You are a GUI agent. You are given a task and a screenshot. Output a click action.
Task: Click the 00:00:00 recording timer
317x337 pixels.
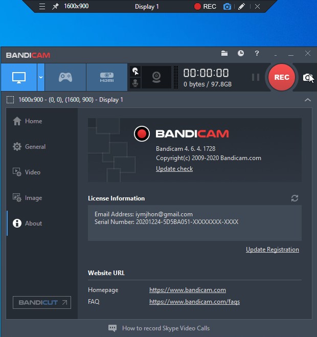(206, 73)
